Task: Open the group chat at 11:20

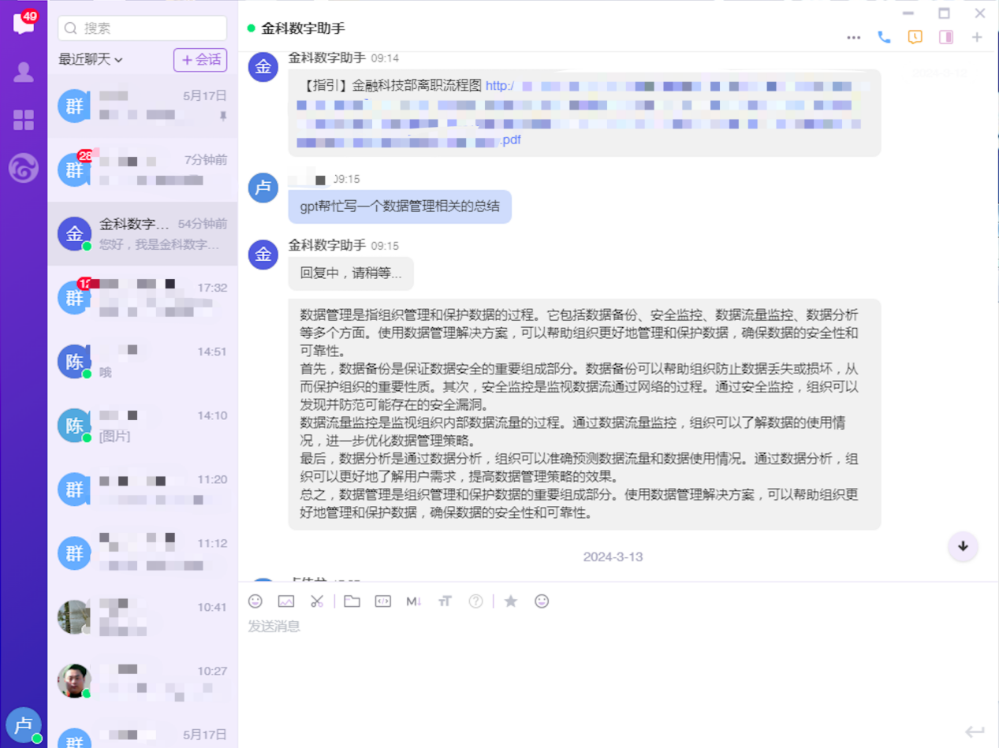Action: coord(143,489)
